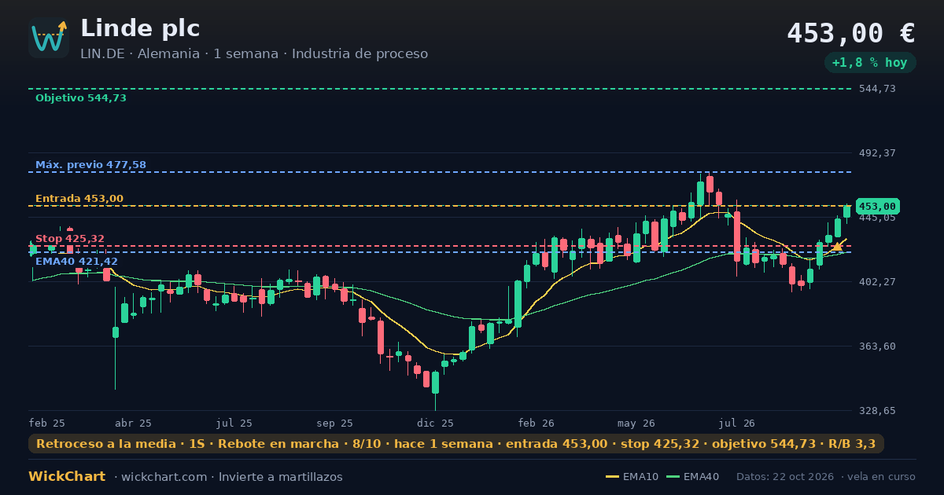Click the 363,60 price axis value
Image resolution: width=944 pixels, height=495 pixels.
click(878, 346)
